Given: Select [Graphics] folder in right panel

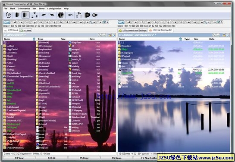Looking at the screenshot, I should [125, 46].
